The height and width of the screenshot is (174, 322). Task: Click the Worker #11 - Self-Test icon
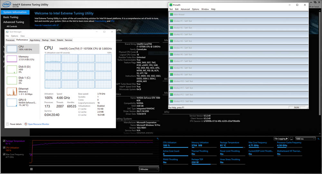coord(172,88)
